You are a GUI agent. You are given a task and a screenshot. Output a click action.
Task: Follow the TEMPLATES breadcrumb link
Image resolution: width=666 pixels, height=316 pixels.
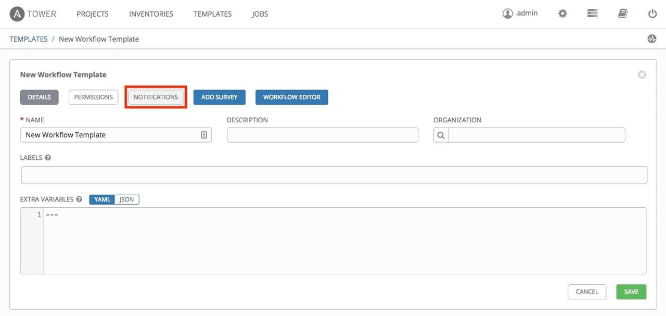[28, 39]
